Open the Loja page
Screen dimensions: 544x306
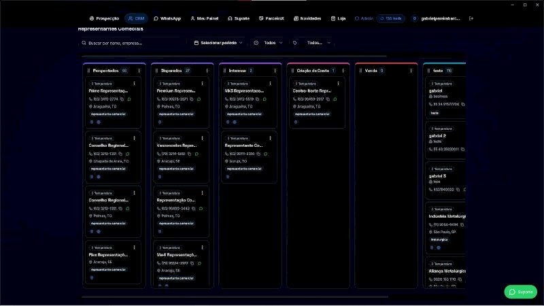338,18
